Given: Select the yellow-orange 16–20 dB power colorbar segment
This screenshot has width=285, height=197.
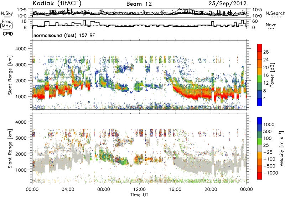Looking at the screenshot, I should (260, 71).
